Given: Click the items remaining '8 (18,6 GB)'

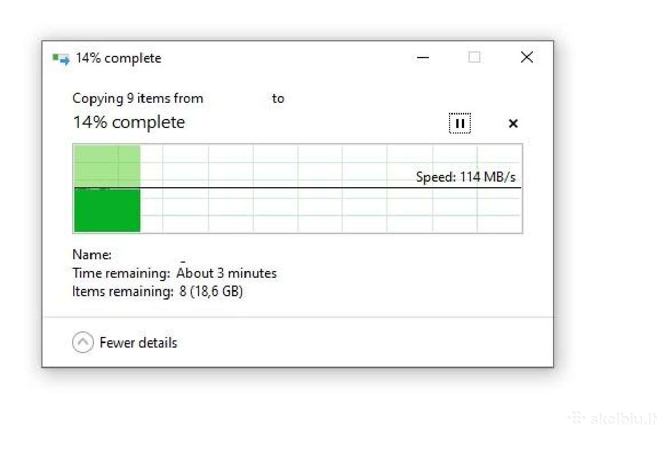Looking at the screenshot, I should click(x=211, y=291).
